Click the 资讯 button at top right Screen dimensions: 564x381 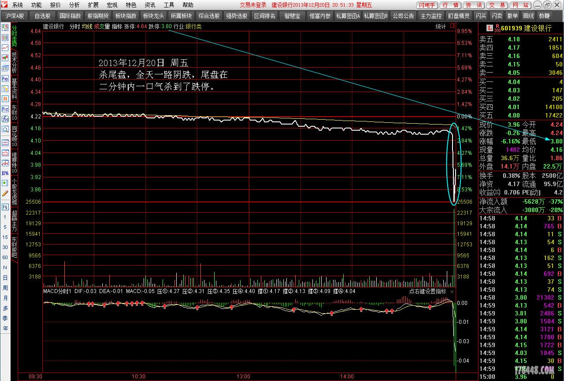click(474, 5)
